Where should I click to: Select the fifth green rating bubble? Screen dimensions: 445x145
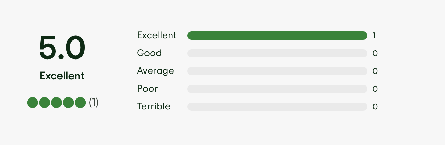tap(80, 103)
